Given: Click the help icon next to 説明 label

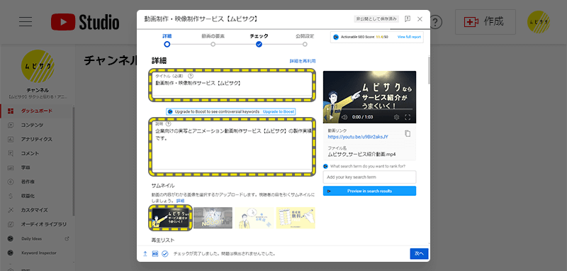Looking at the screenshot, I should pos(168,123).
